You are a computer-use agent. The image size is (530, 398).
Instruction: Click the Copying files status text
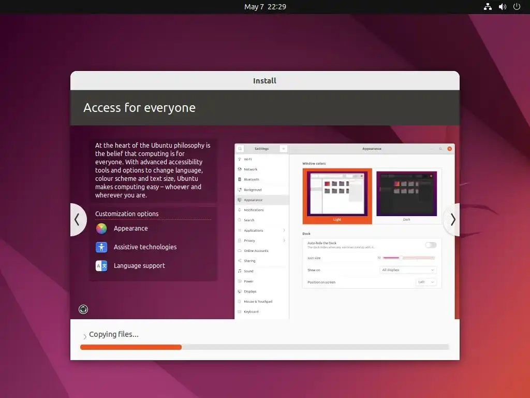[113, 334]
